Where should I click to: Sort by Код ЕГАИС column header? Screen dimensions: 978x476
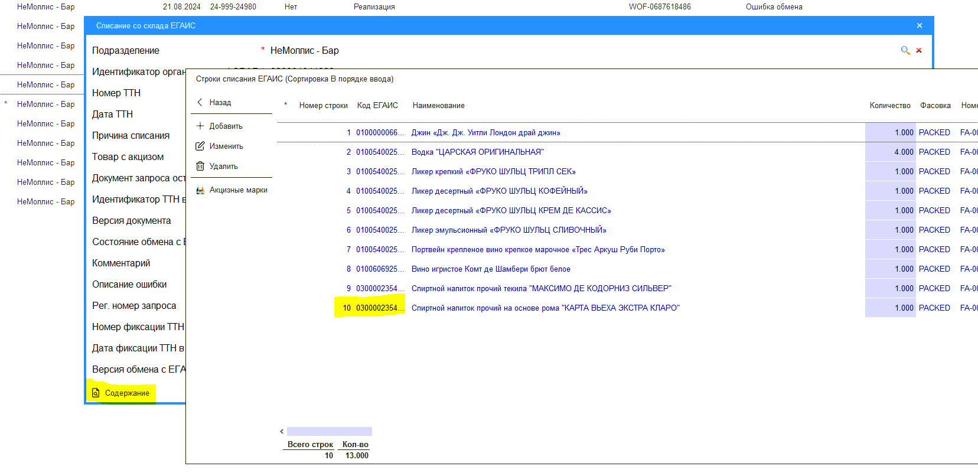click(x=377, y=106)
